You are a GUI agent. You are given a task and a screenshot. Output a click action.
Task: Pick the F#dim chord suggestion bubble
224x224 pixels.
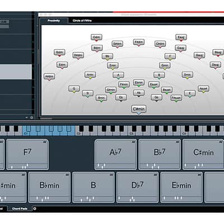point(139,42)
